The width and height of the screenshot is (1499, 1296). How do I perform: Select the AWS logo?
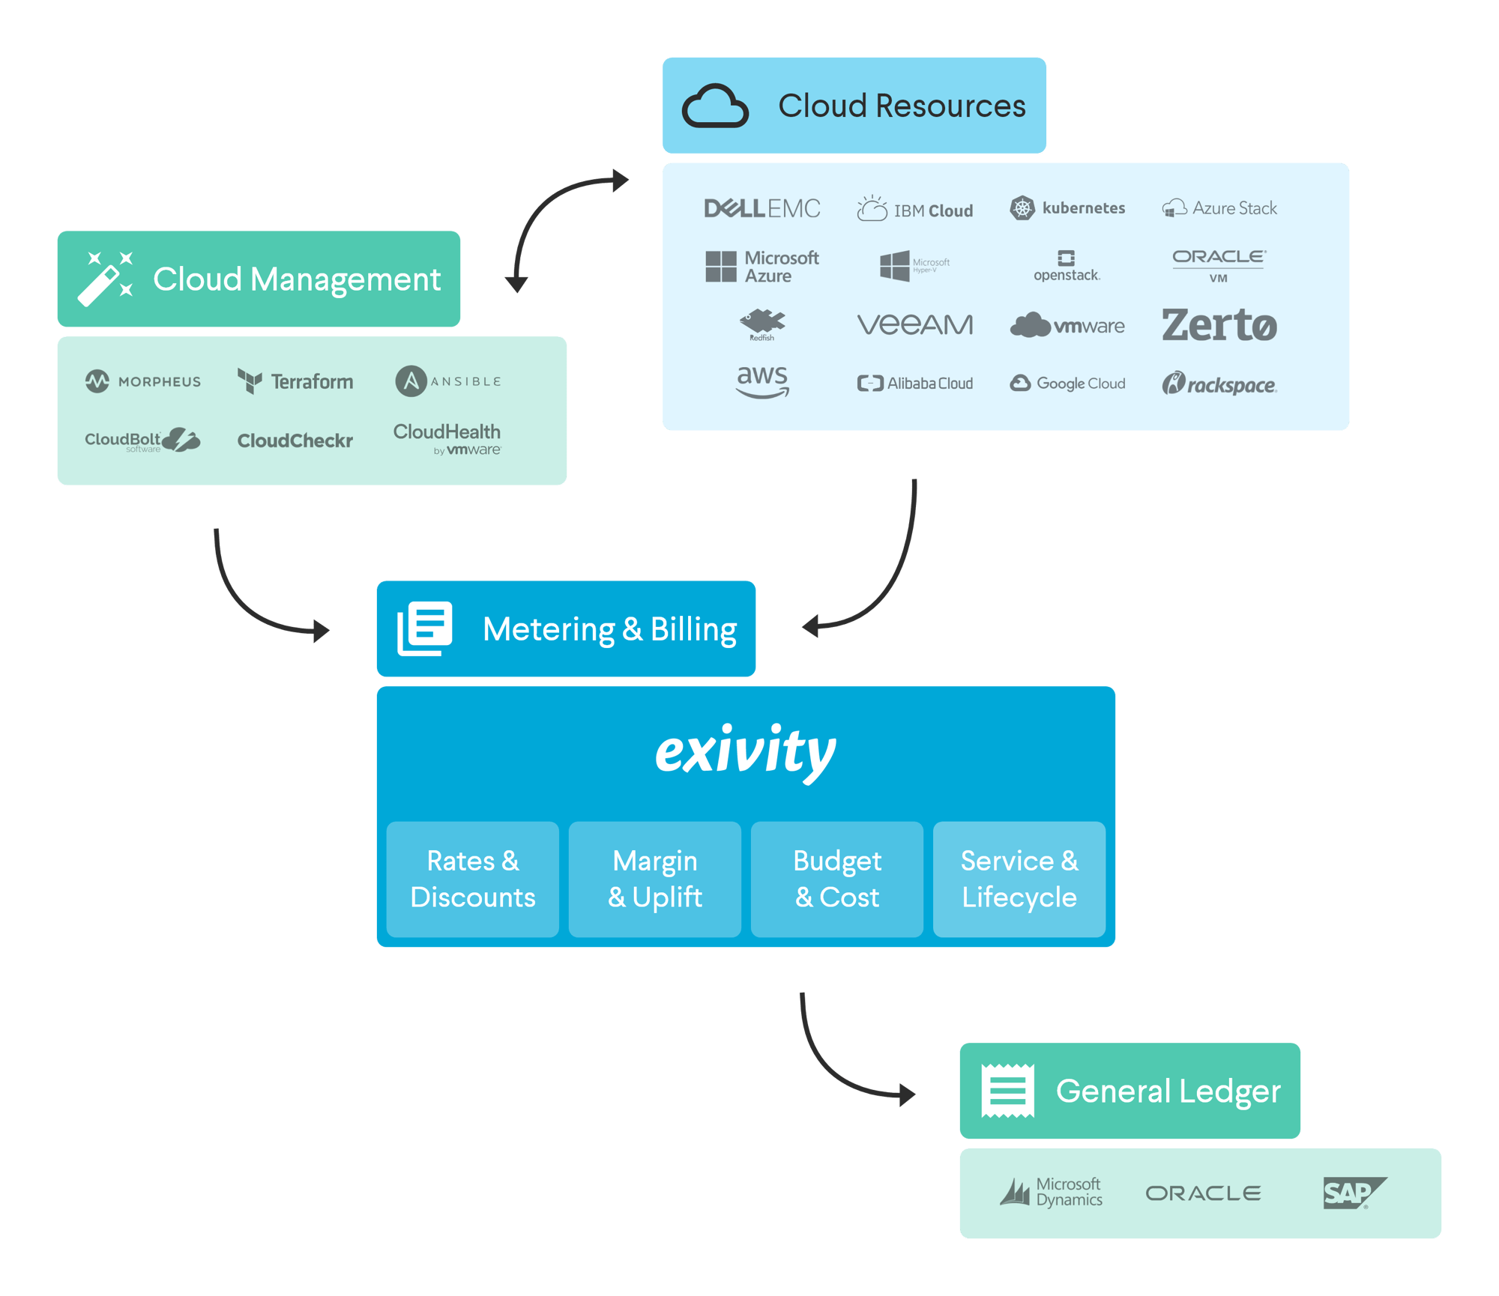(x=761, y=382)
